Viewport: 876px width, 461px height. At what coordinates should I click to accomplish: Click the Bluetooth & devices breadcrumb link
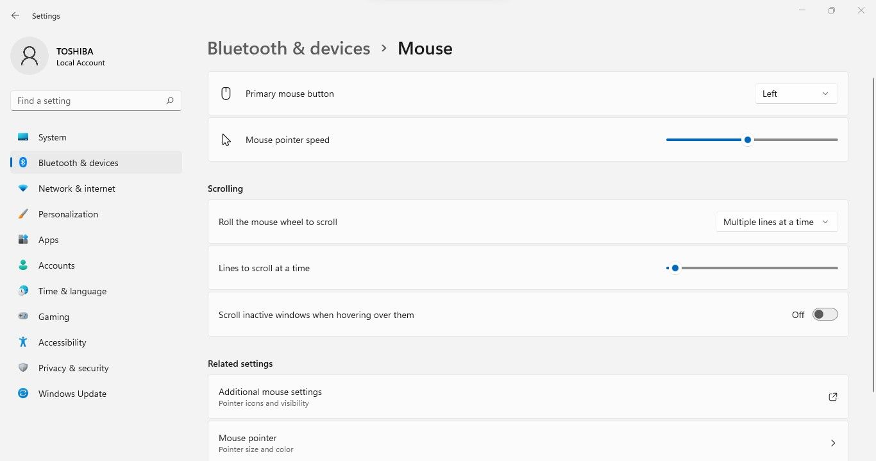(289, 47)
